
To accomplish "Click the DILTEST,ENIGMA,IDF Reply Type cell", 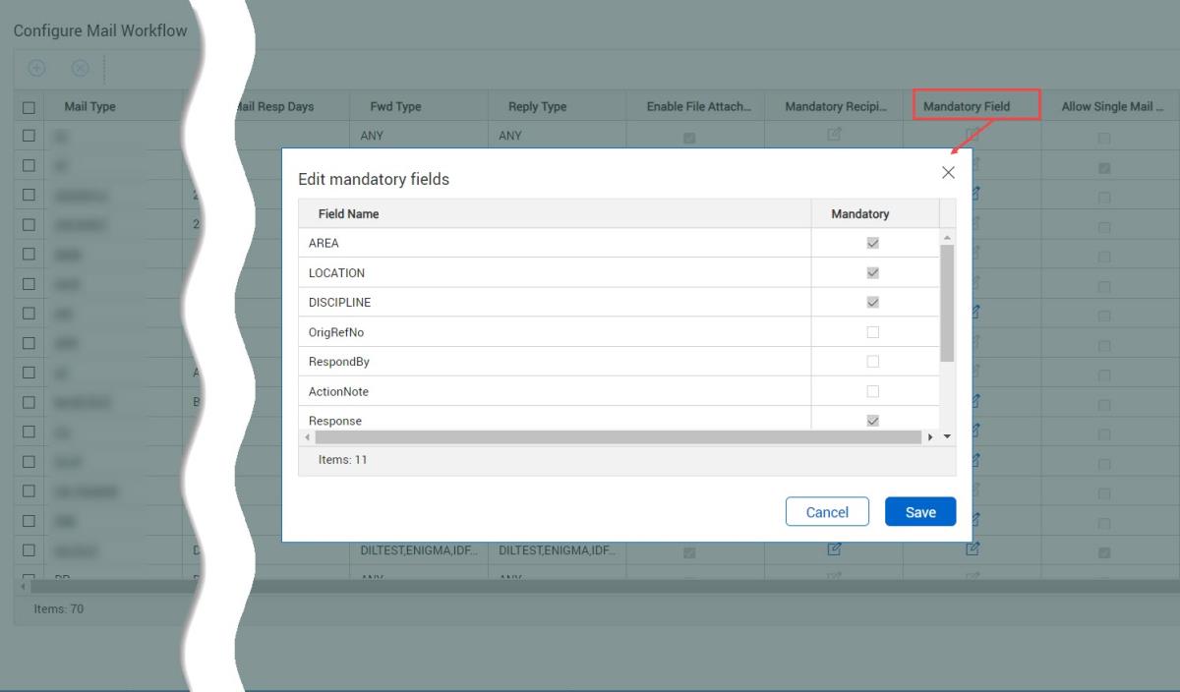I will (x=558, y=550).
